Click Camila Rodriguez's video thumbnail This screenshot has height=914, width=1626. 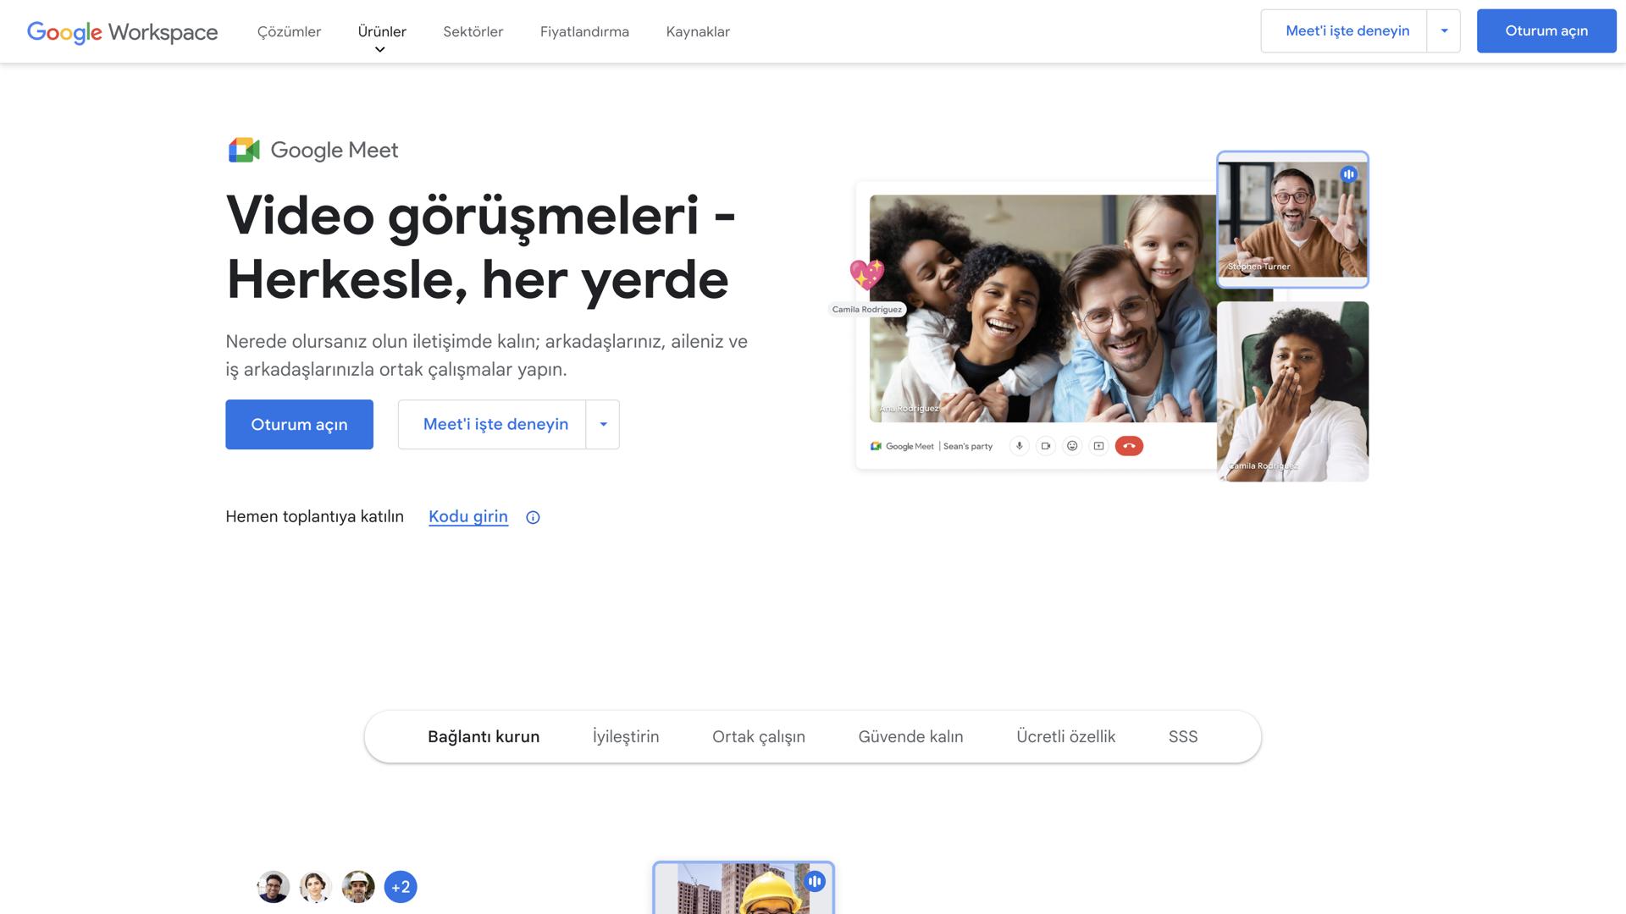[x=1291, y=390]
